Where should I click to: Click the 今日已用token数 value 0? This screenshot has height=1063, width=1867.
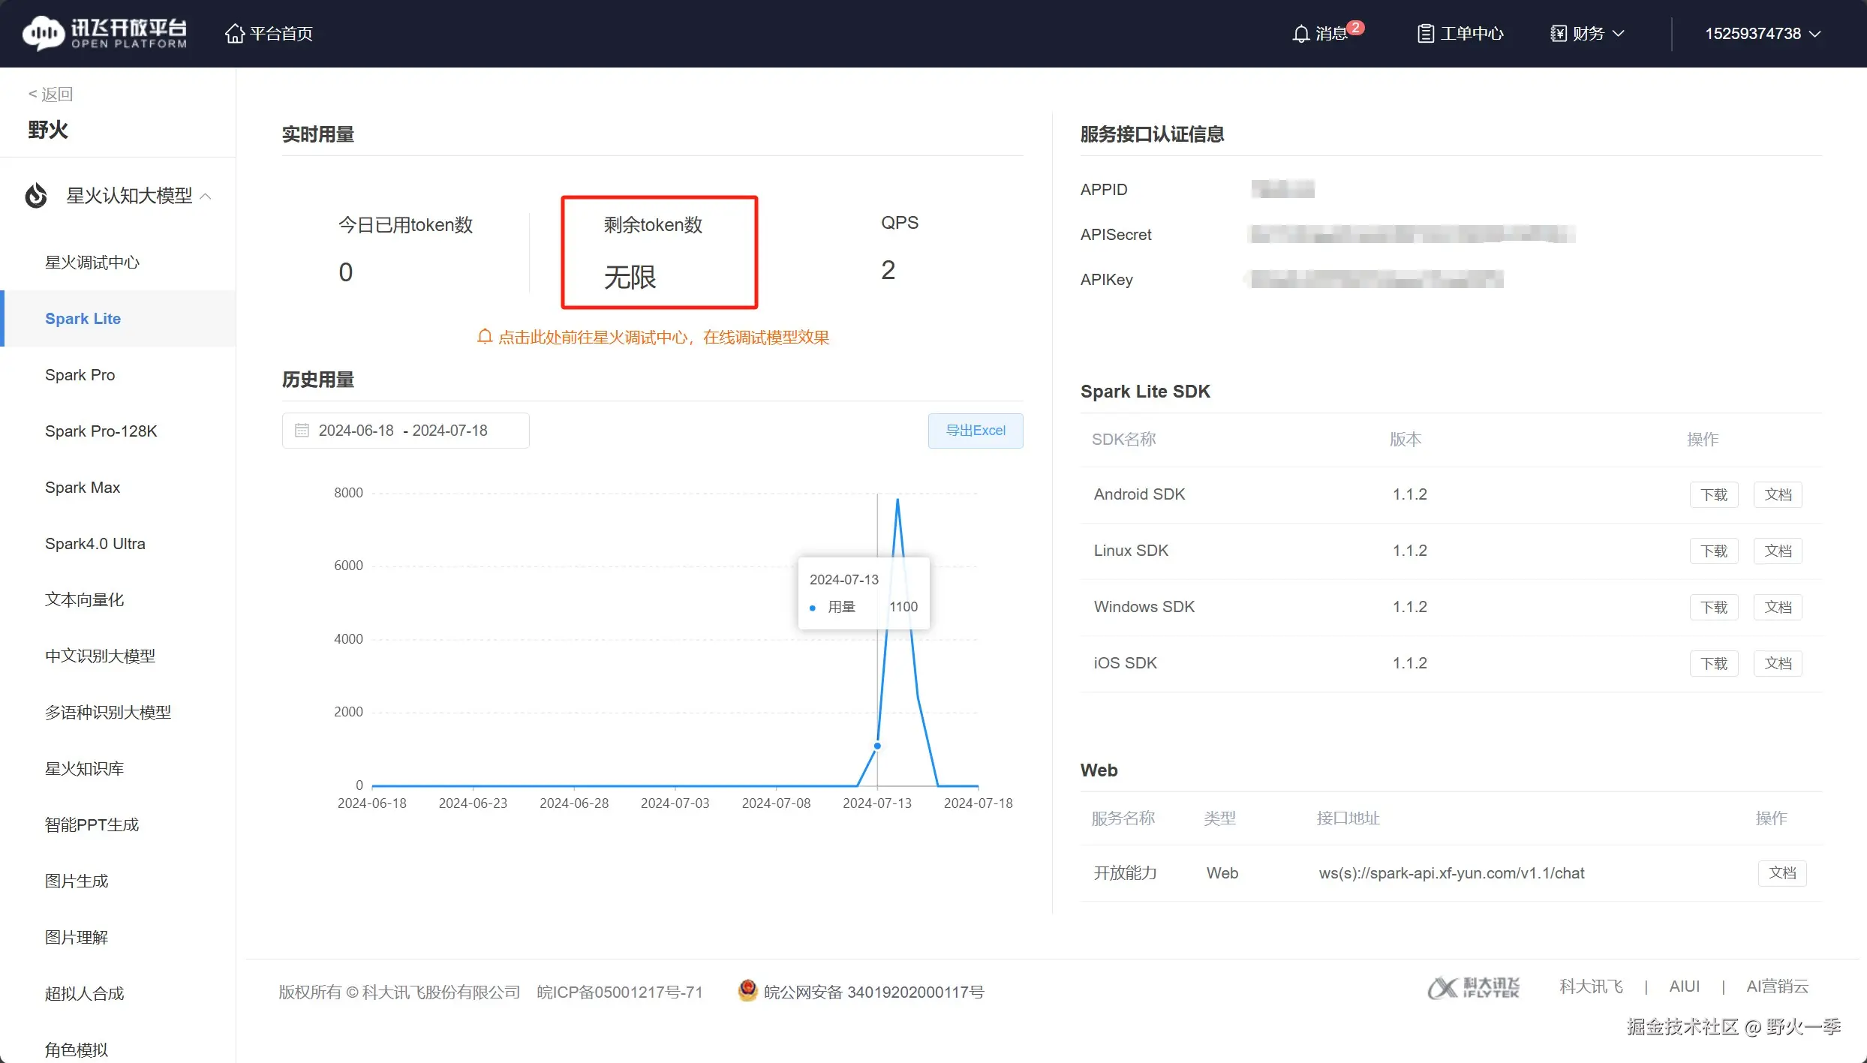346,272
